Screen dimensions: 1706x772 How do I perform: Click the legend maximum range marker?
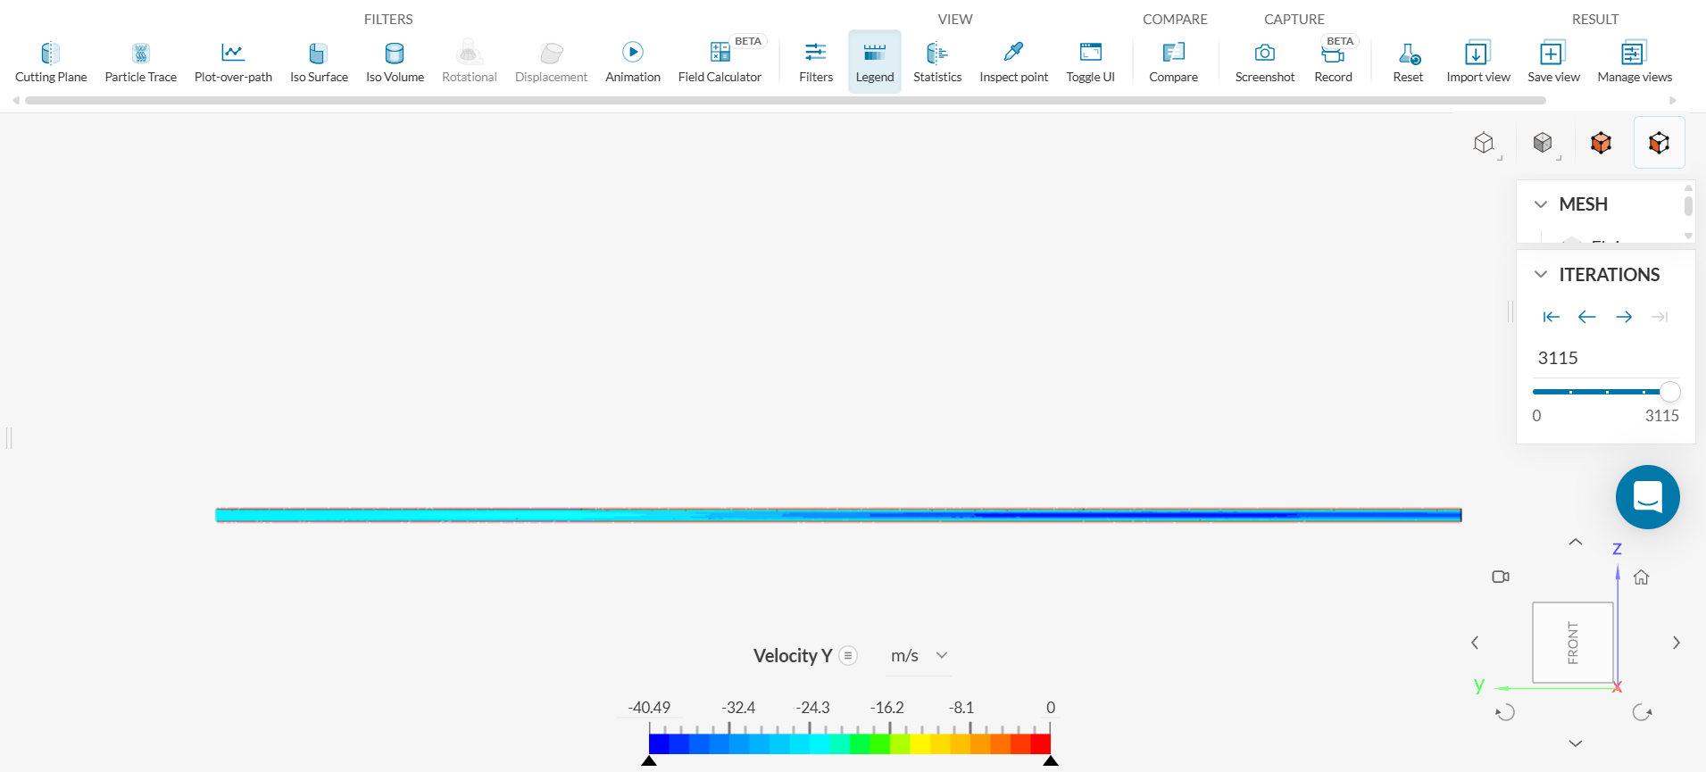click(x=1051, y=761)
